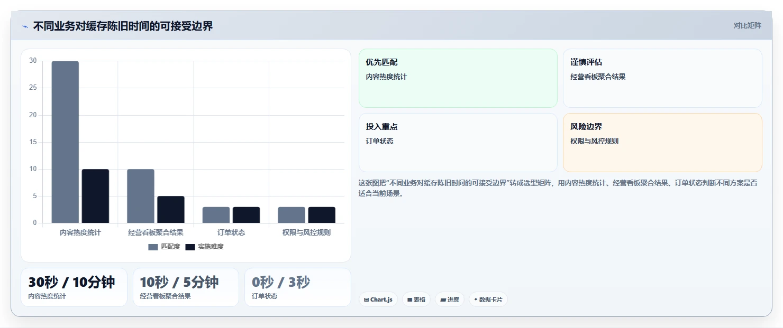The image size is (783, 328).
Task: Click the icon in the Chart.js tag
Action: click(x=366, y=299)
